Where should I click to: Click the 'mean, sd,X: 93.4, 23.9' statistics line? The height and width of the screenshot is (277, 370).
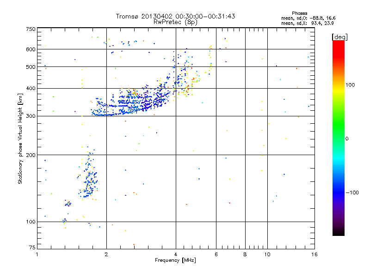[307, 23]
